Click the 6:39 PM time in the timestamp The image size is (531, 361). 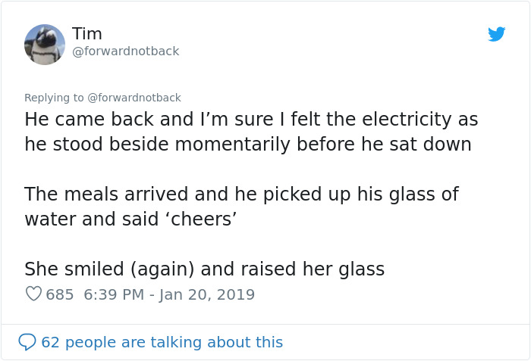[x=111, y=294]
